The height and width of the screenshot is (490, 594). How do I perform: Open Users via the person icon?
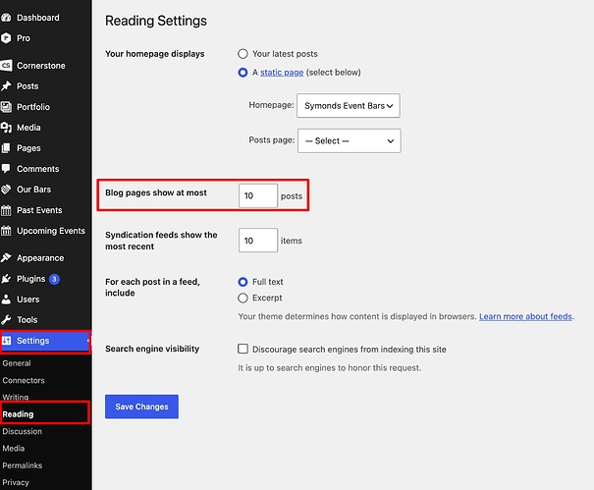click(x=6, y=299)
